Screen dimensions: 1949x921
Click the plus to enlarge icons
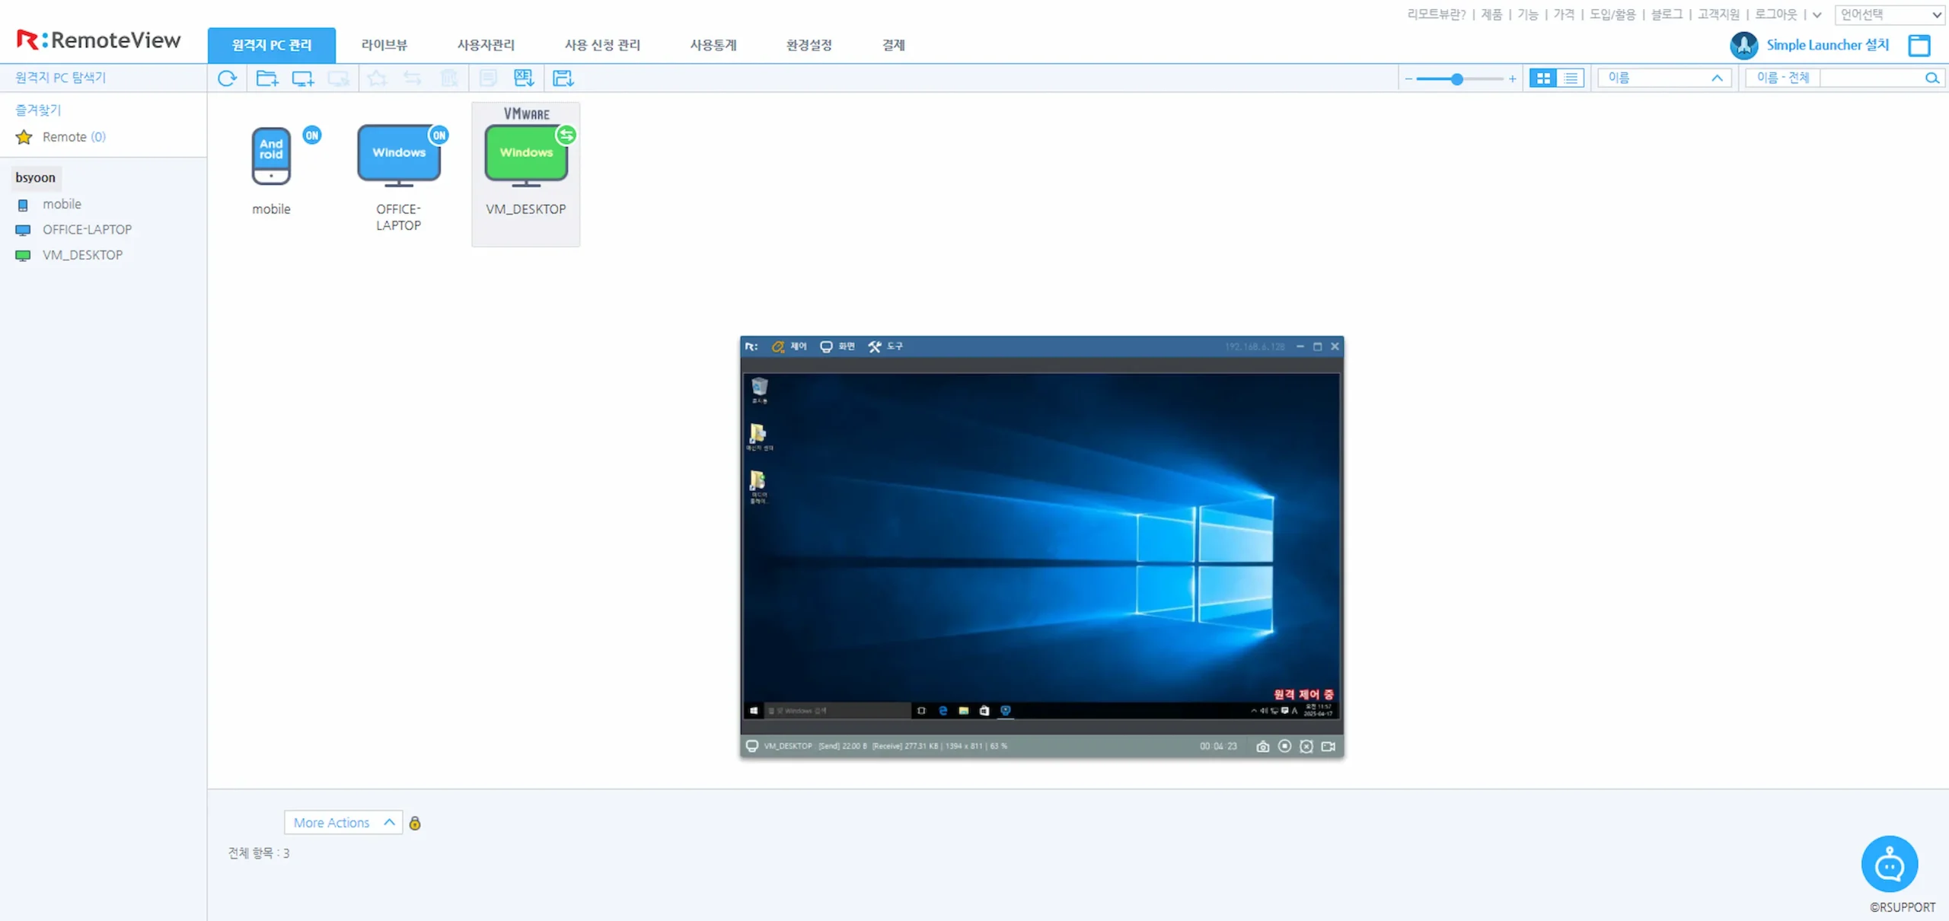(x=1512, y=78)
